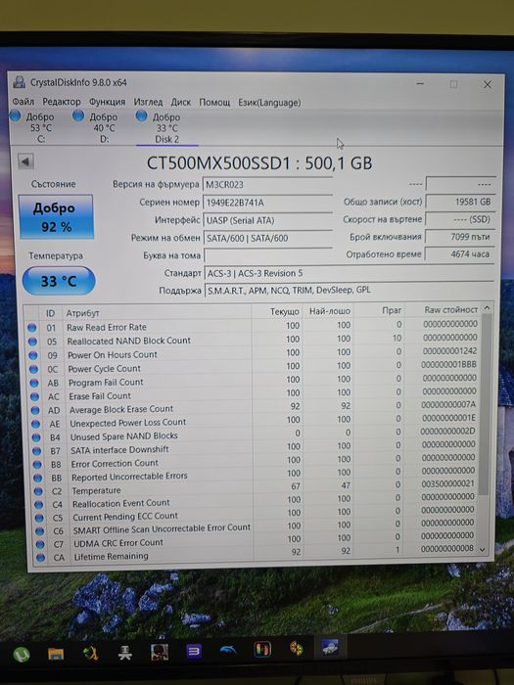
Task: Click raw value 003500000021 in Temperature row
Action: coord(447,483)
